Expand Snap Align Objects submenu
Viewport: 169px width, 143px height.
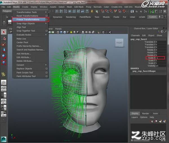coord(46,23)
